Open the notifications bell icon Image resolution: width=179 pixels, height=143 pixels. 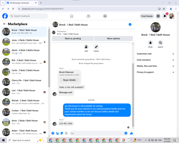165,16
